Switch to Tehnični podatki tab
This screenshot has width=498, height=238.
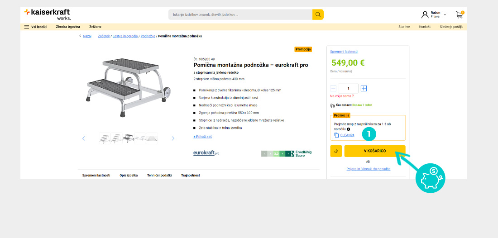(x=159, y=176)
